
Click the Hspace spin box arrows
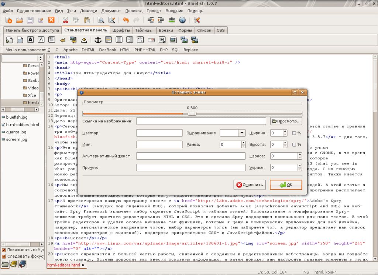300,156
